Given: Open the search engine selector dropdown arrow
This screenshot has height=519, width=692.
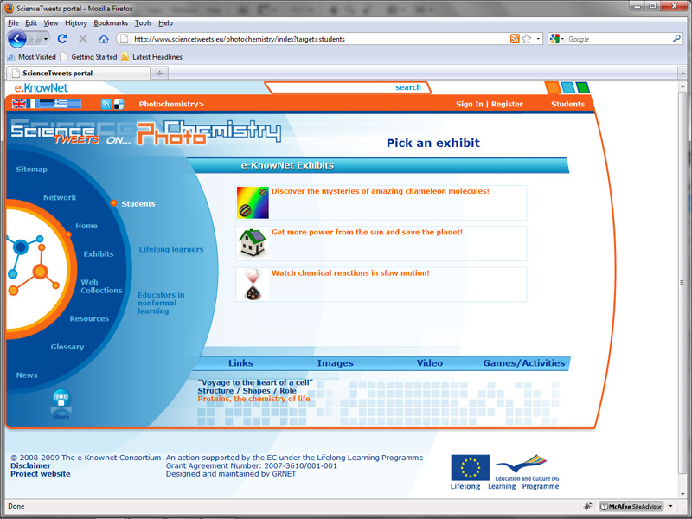Looking at the screenshot, I should (562, 39).
